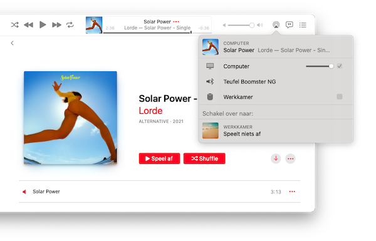Click the Speel af button
Screen dimensions: 376x241
click(x=159, y=158)
